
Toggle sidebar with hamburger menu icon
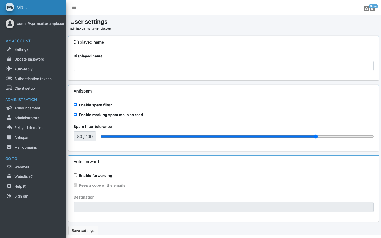click(x=74, y=7)
